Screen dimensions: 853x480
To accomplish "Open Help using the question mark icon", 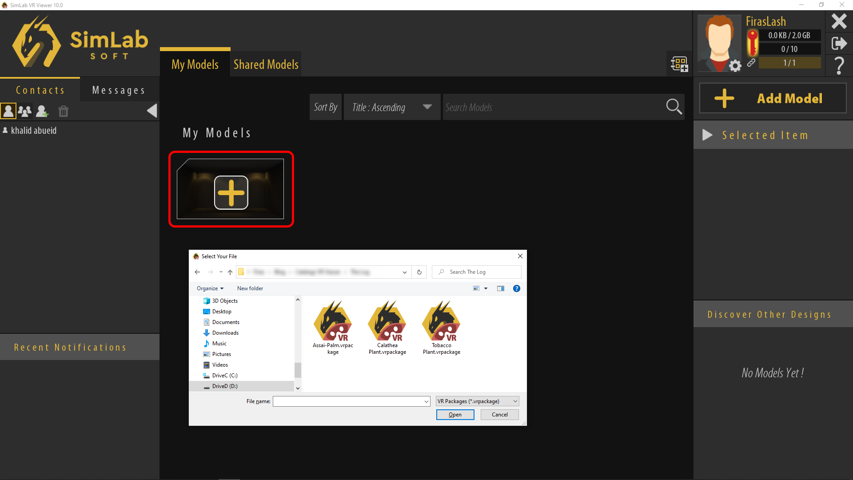I will click(840, 65).
